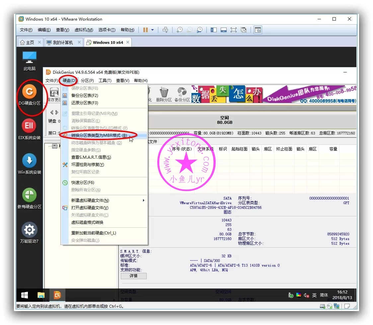Select 转换分区表类型为MBR格式 (B)

(x=105, y=135)
